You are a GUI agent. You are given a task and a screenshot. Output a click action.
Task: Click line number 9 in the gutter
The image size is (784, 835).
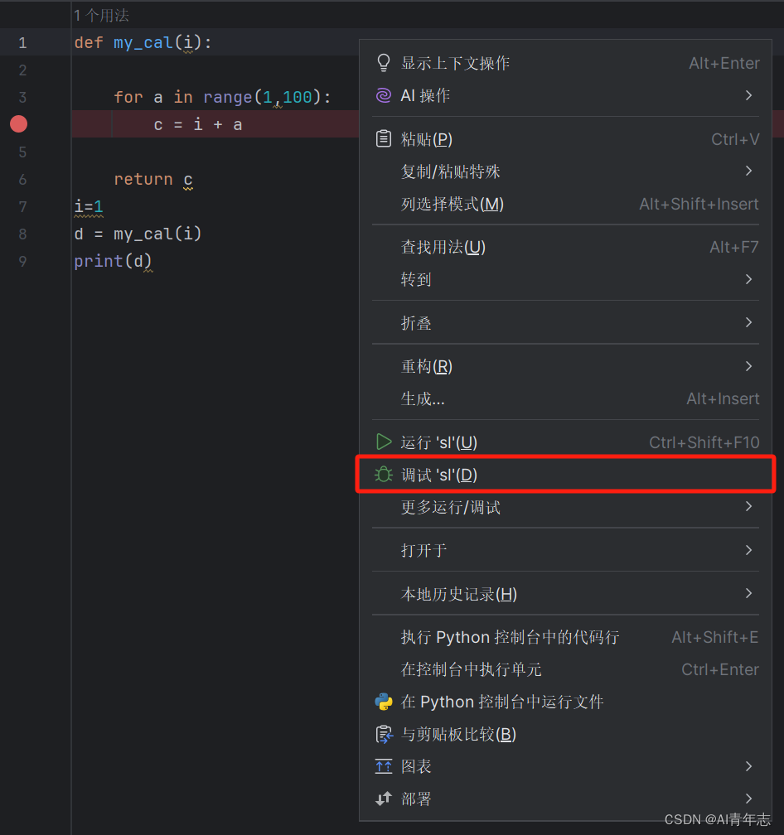point(22,262)
